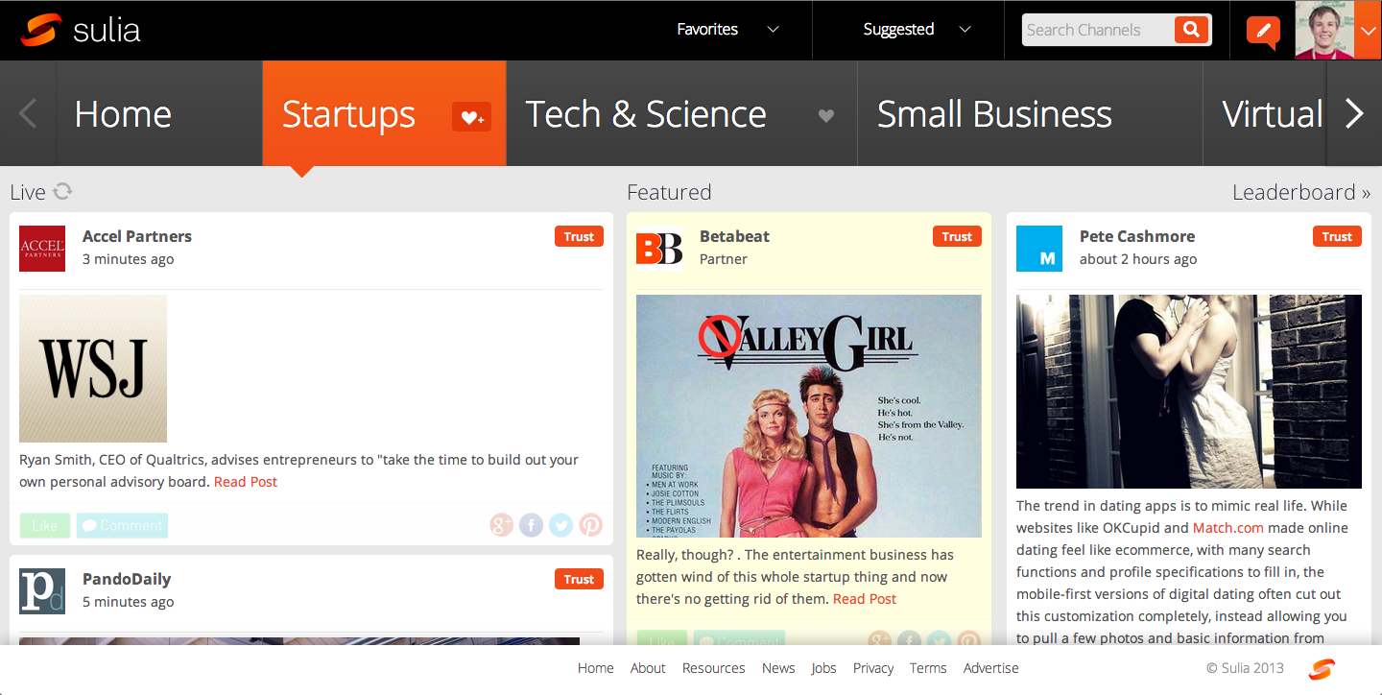Open the Leaderboard link

[1301, 192]
